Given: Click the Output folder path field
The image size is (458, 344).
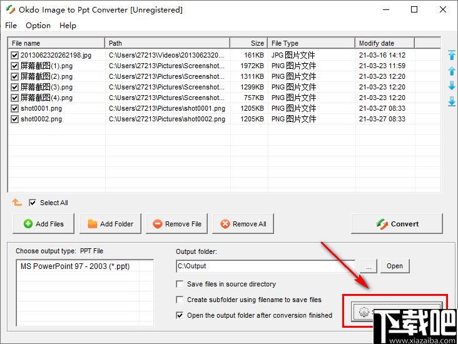Looking at the screenshot, I should point(265,266).
